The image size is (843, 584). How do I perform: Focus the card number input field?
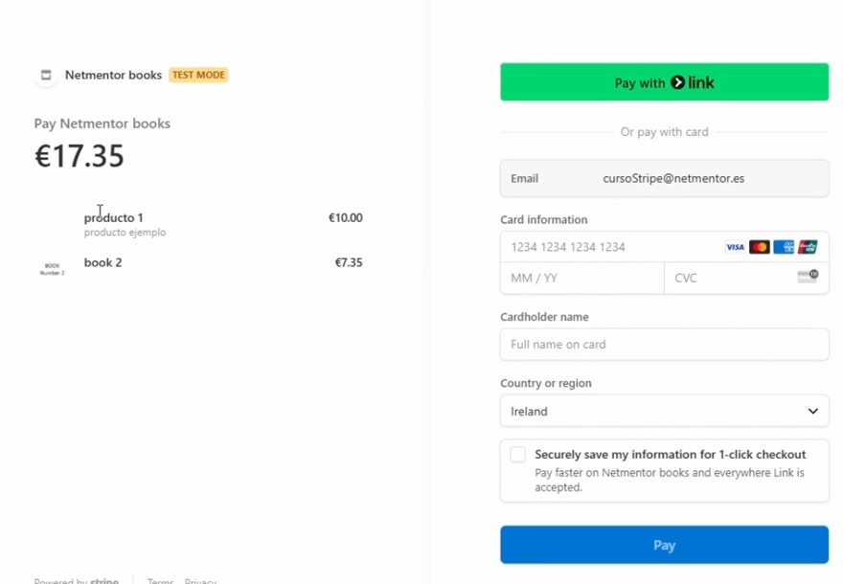click(x=613, y=247)
